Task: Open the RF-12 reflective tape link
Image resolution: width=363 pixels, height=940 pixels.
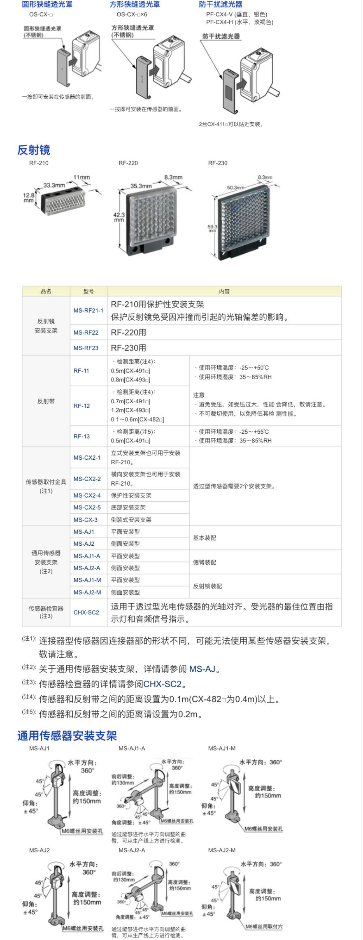Action: (x=81, y=406)
